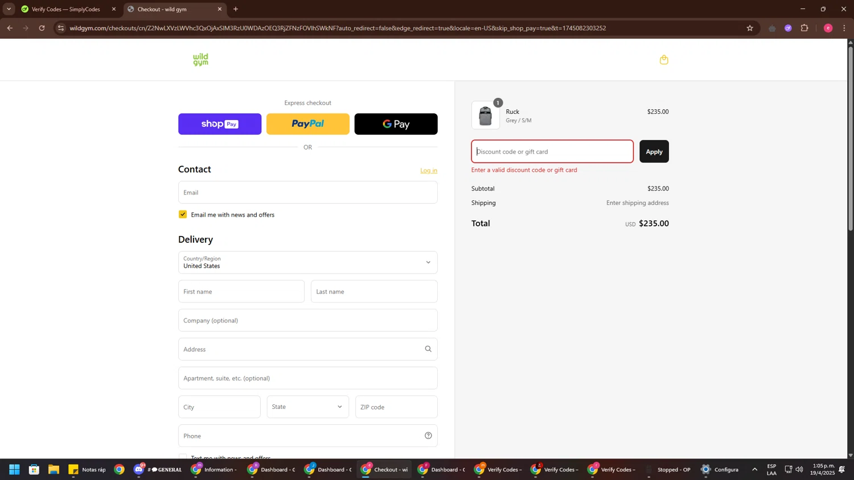854x480 pixels.
Task: Click the Address search magnifier icon
Action: point(428,349)
